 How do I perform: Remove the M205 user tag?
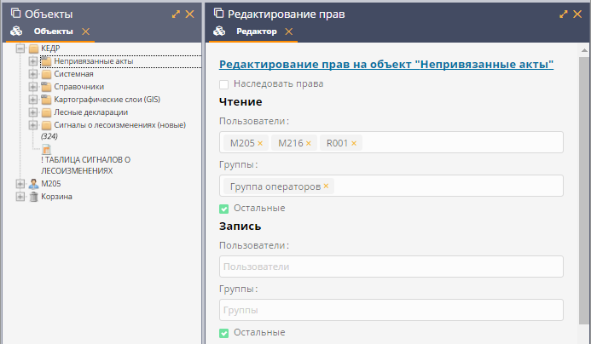tap(260, 143)
